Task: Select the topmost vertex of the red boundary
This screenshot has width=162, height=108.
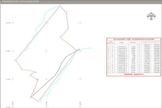Action: click(x=60, y=5)
